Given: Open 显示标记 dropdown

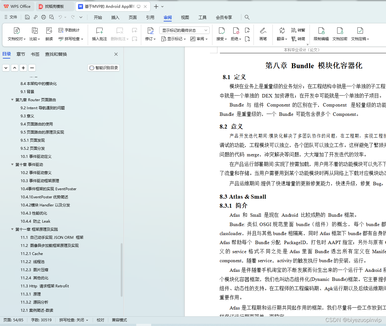Looking at the screenshot, I should 174,39.
